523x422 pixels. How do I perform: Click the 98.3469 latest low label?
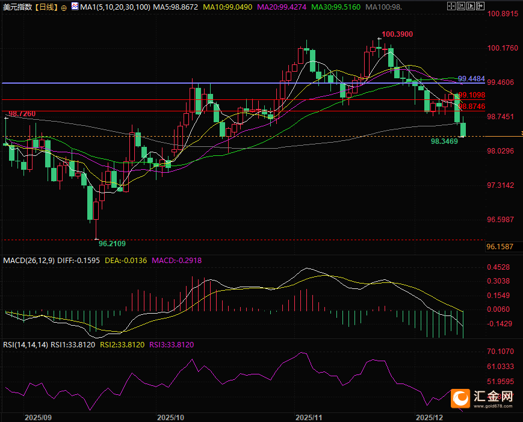445,141
